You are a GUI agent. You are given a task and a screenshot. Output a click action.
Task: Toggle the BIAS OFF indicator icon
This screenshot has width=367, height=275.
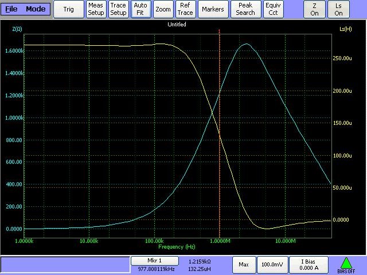pyautogui.click(x=346, y=265)
